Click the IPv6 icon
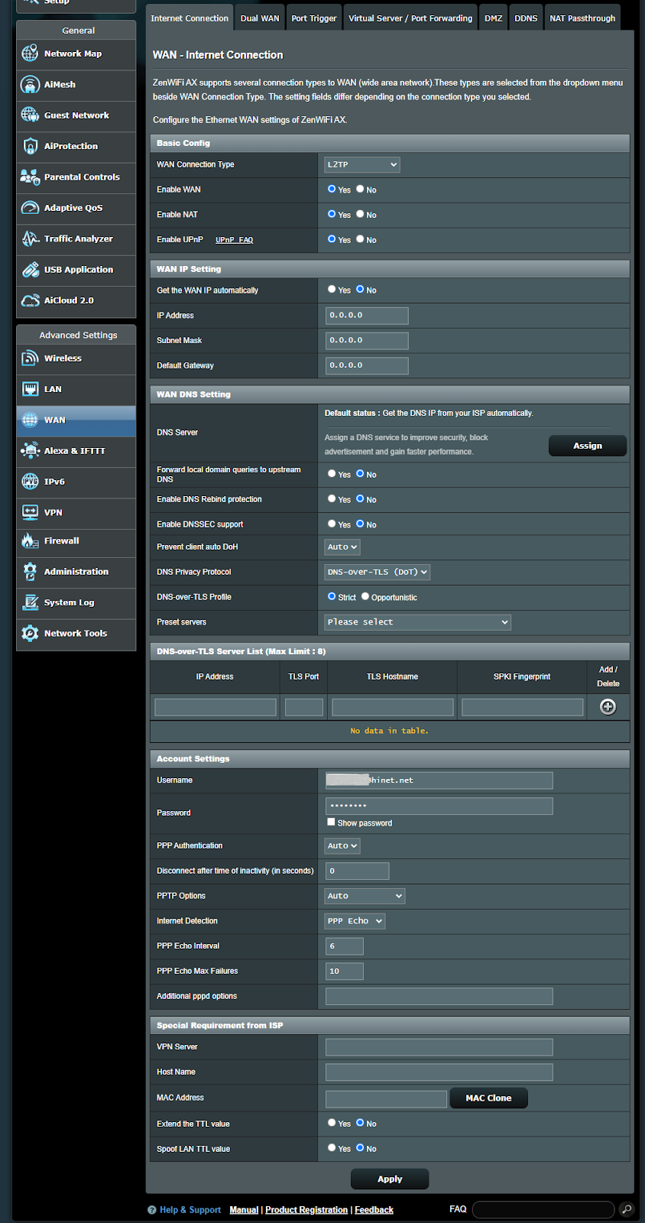This screenshot has height=1223, width=645. [30, 482]
